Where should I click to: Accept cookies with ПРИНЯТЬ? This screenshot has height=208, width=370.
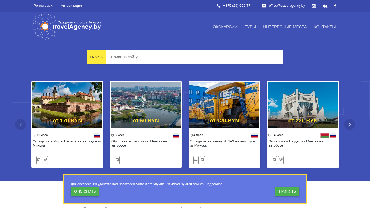point(287,191)
